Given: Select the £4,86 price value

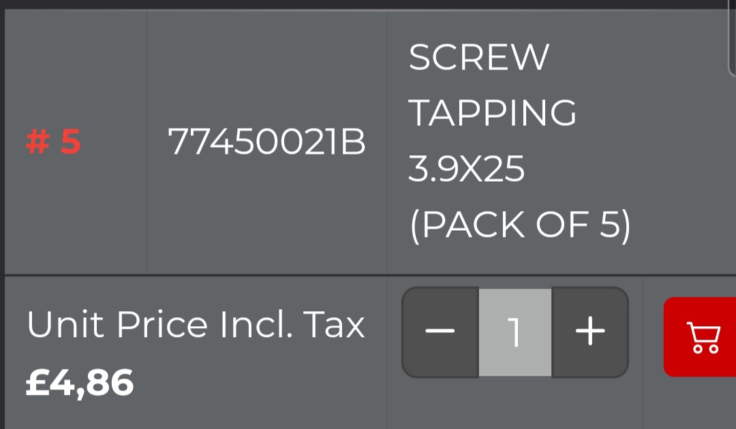Looking at the screenshot, I should coord(80,383).
